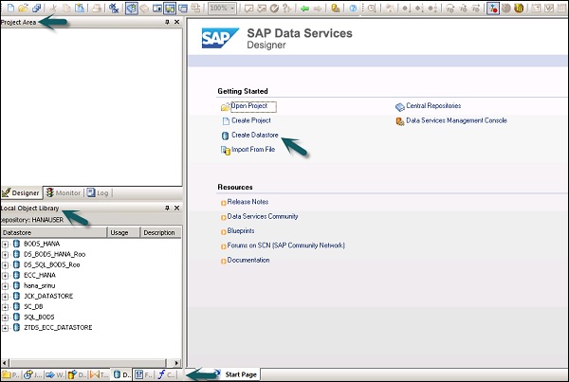Click the New document toolbar icon
The height and width of the screenshot is (382, 569).
[x=8, y=8]
